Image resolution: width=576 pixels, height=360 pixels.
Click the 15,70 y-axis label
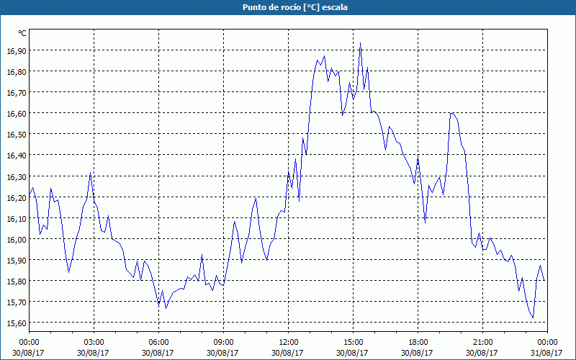pos(17,302)
